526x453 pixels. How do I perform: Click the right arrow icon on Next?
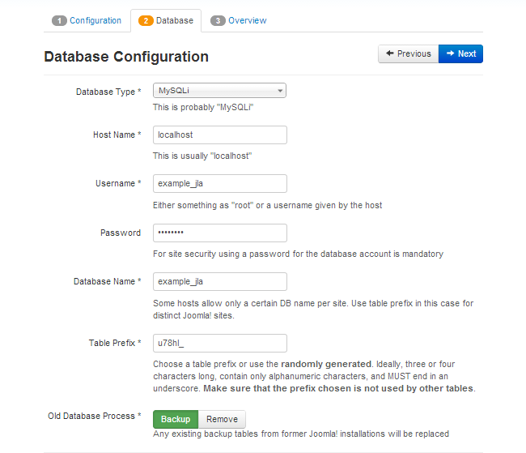tap(450, 53)
